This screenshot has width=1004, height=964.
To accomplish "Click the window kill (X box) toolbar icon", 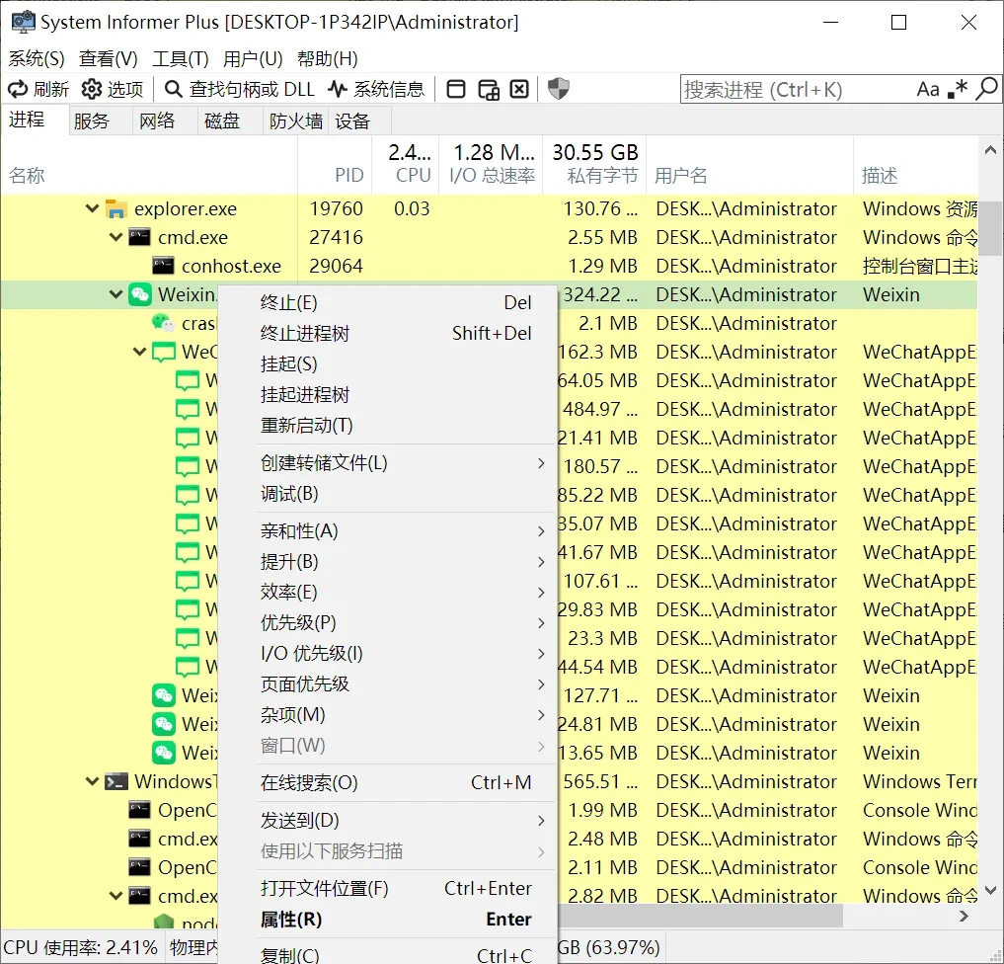I will [519, 89].
